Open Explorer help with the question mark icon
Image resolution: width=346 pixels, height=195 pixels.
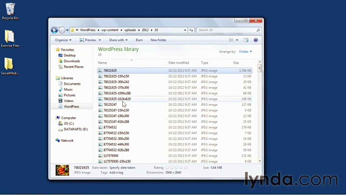(255, 40)
